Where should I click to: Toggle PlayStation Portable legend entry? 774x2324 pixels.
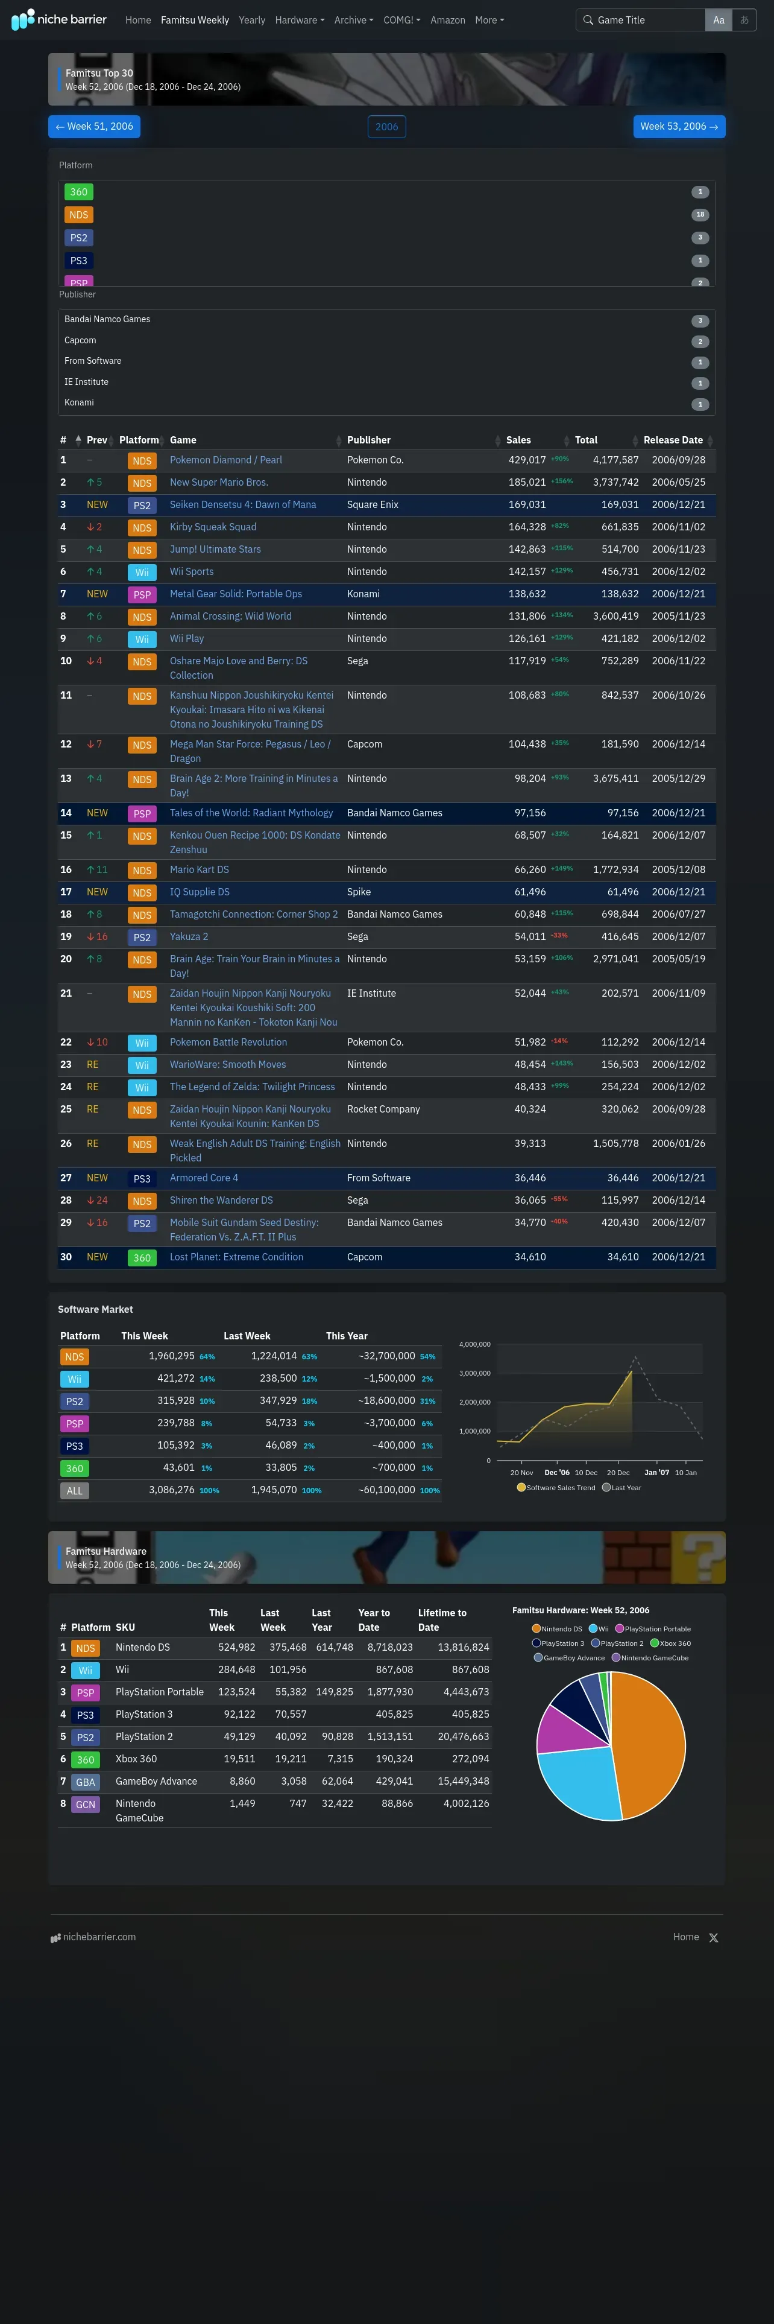653,1628
